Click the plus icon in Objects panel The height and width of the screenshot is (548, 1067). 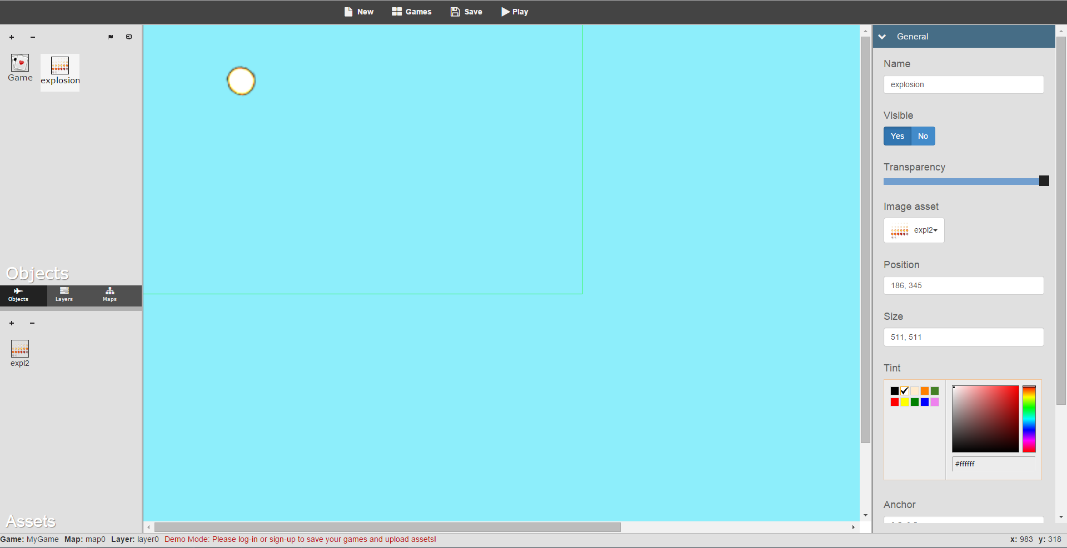[x=12, y=37]
